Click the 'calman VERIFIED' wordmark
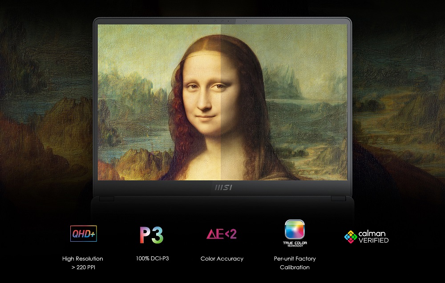 pos(372,235)
